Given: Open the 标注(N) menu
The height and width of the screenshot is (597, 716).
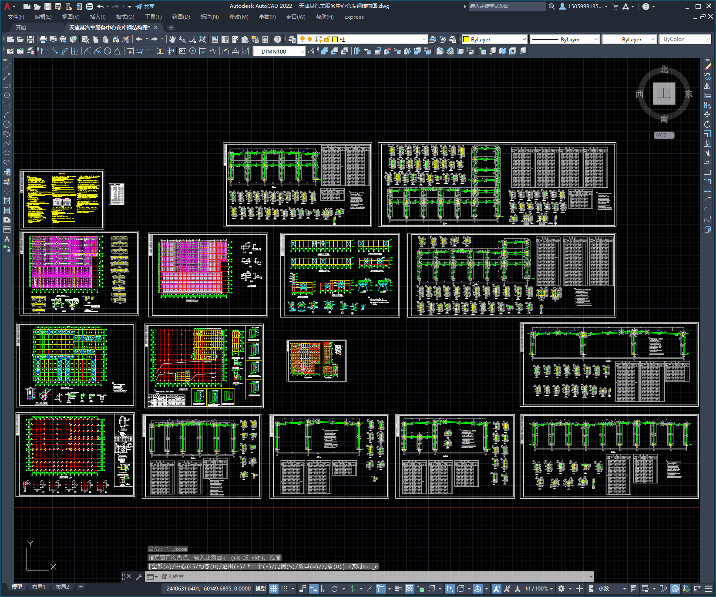Looking at the screenshot, I should (209, 17).
